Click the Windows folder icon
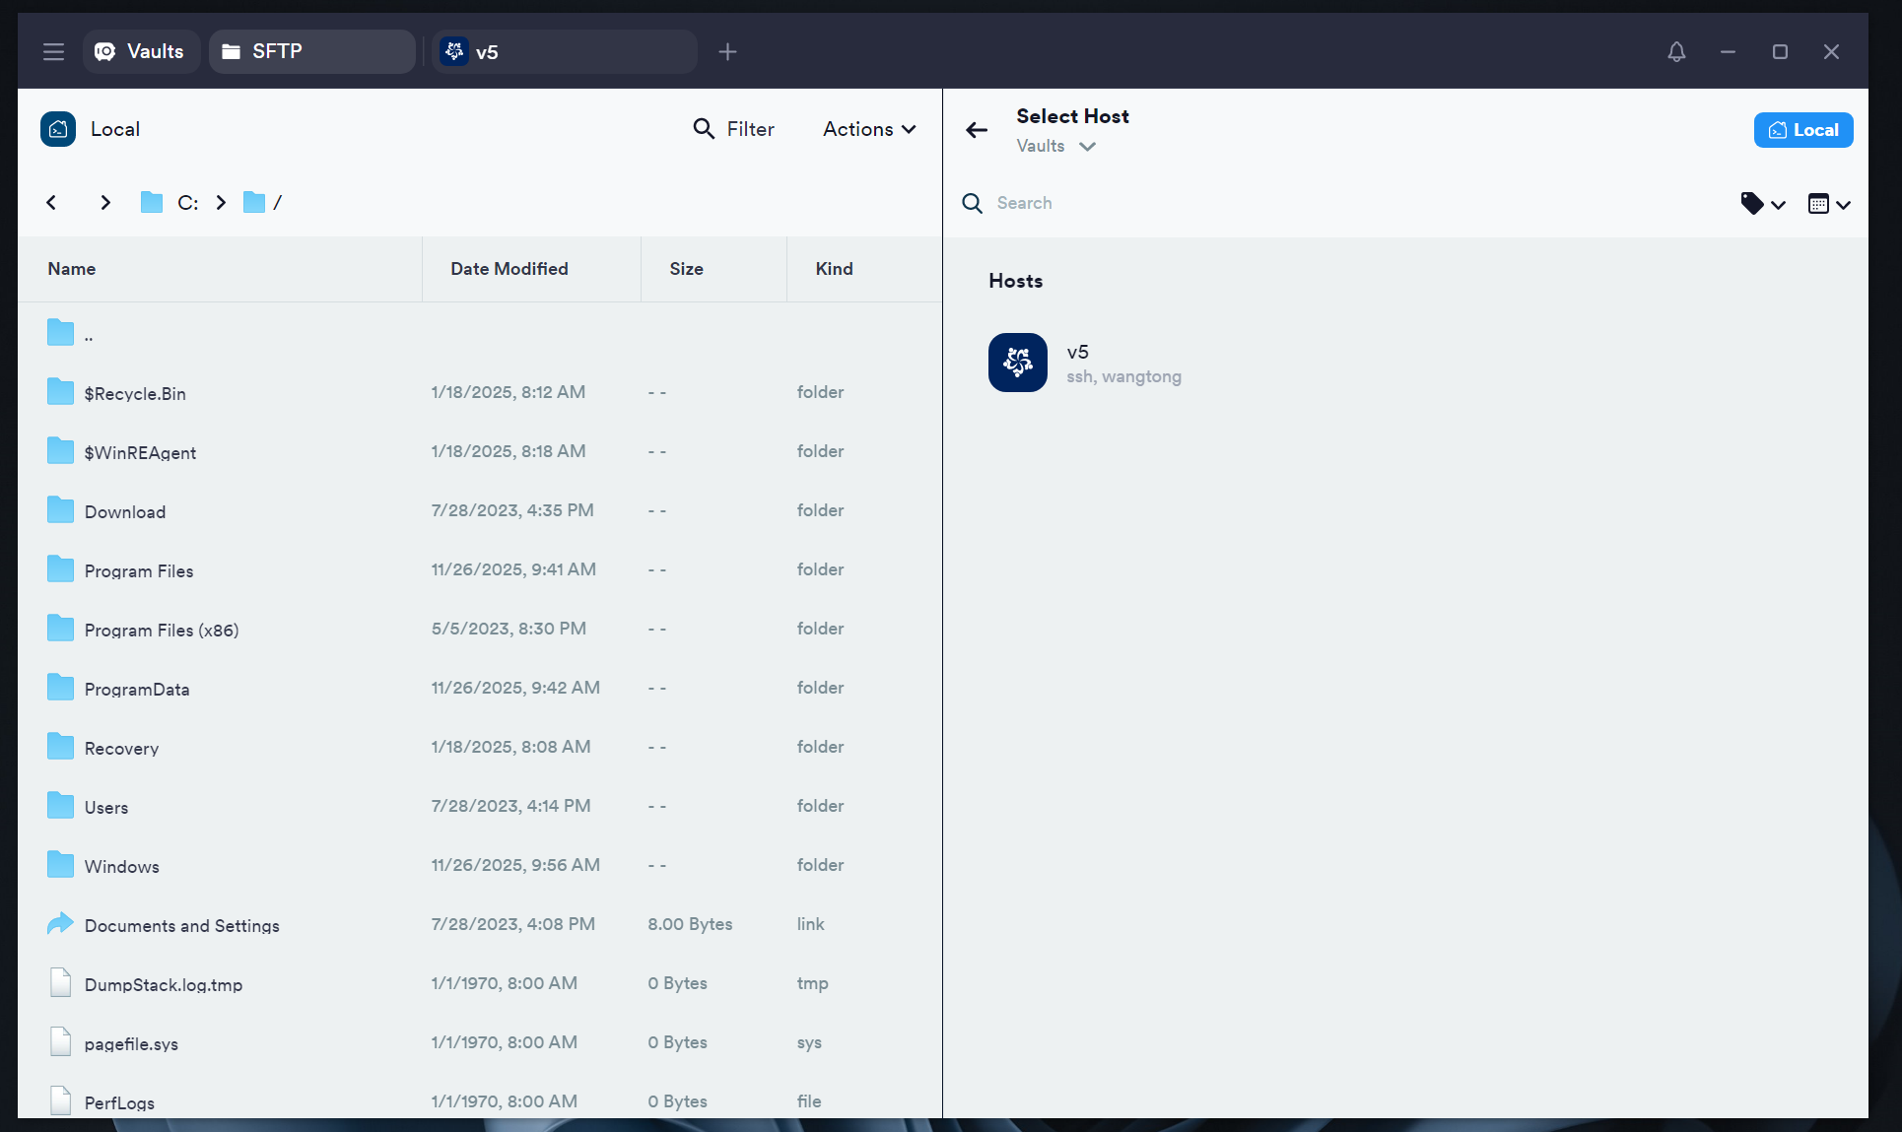The image size is (1902, 1132). 60,864
